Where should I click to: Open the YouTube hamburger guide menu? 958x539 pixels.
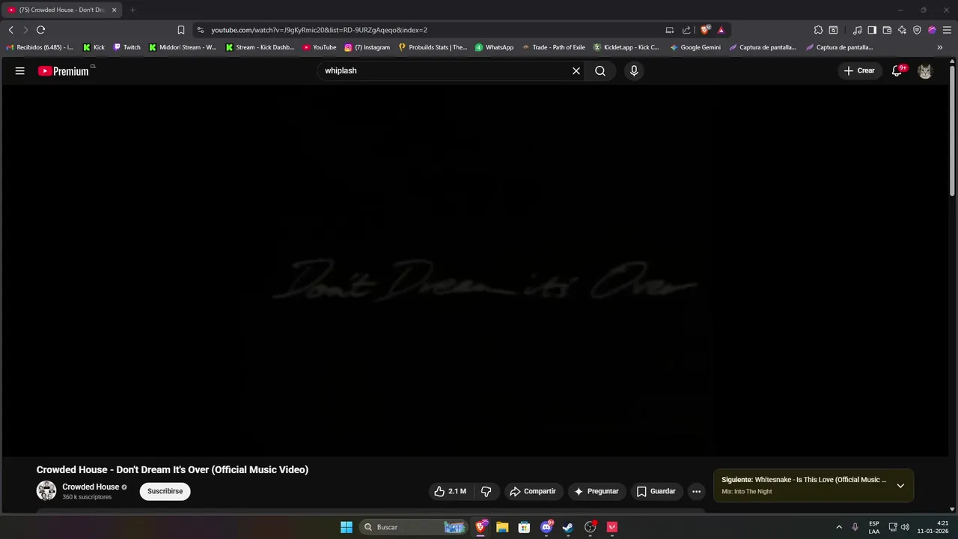[x=20, y=70]
